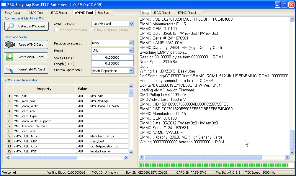Click the magnifier icon on Detect eMMC Card

[x=10, y=26]
